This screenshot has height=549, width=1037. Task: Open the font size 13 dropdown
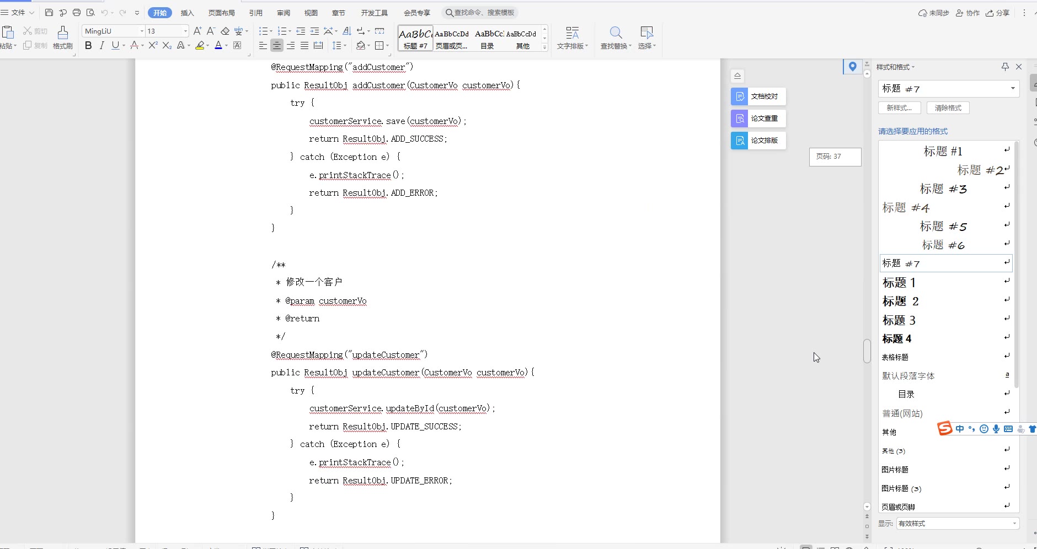[185, 31]
